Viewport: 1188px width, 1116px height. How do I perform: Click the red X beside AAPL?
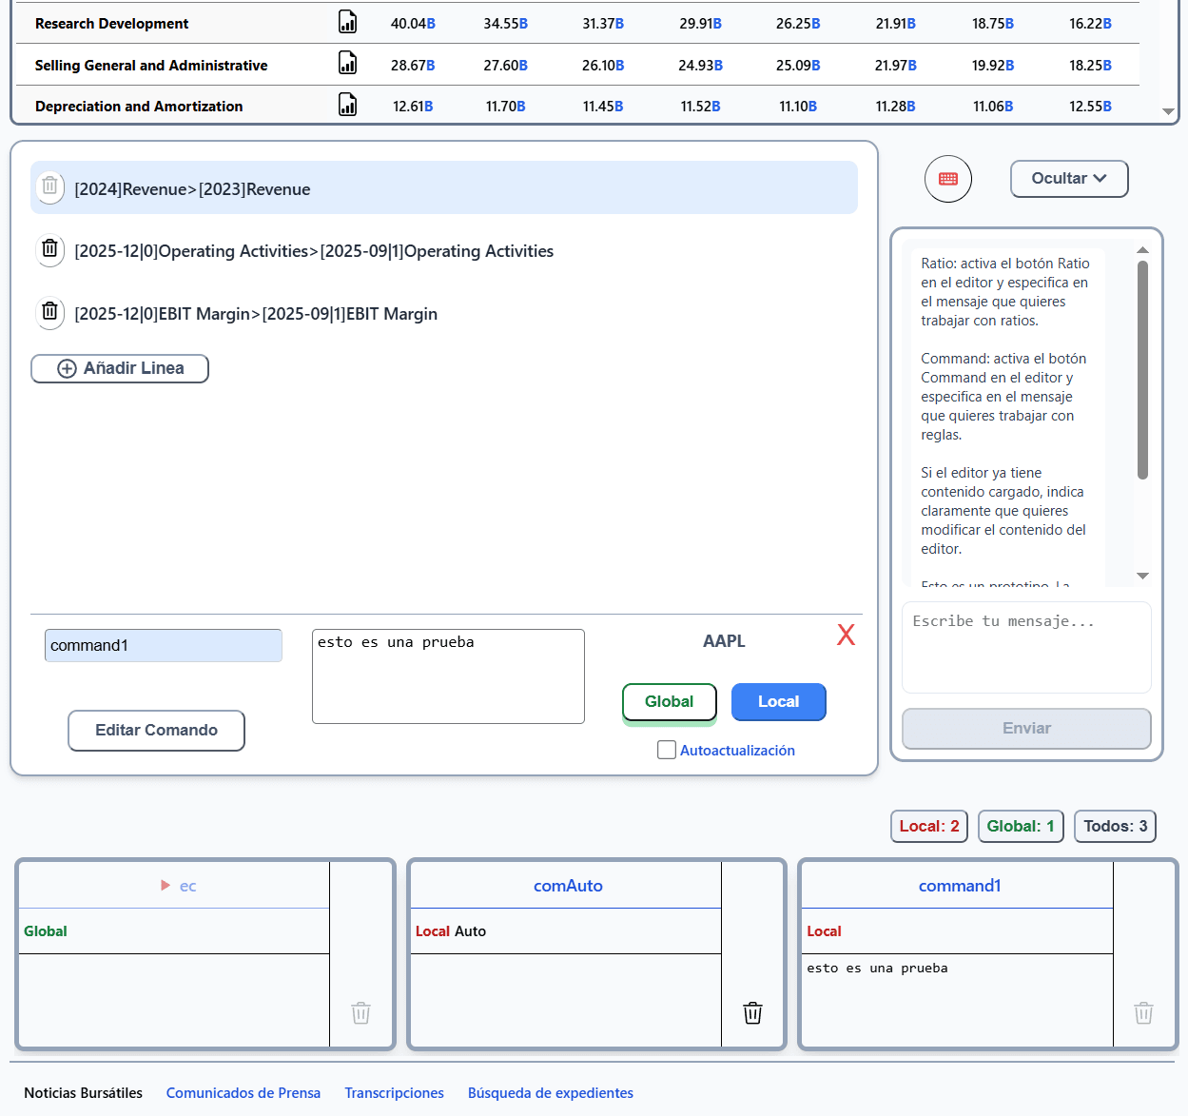coord(846,635)
